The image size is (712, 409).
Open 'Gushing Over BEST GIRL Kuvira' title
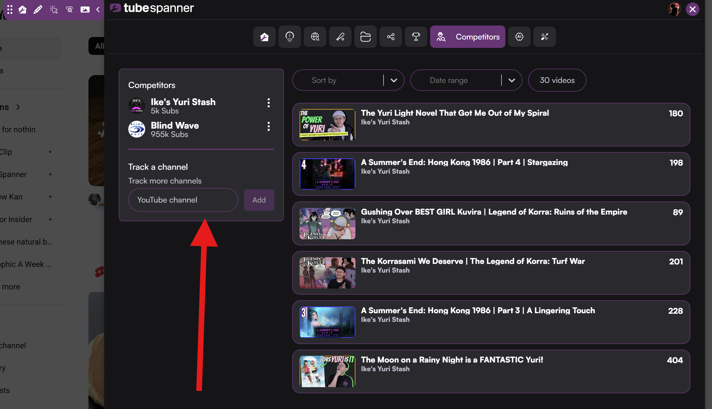click(494, 212)
